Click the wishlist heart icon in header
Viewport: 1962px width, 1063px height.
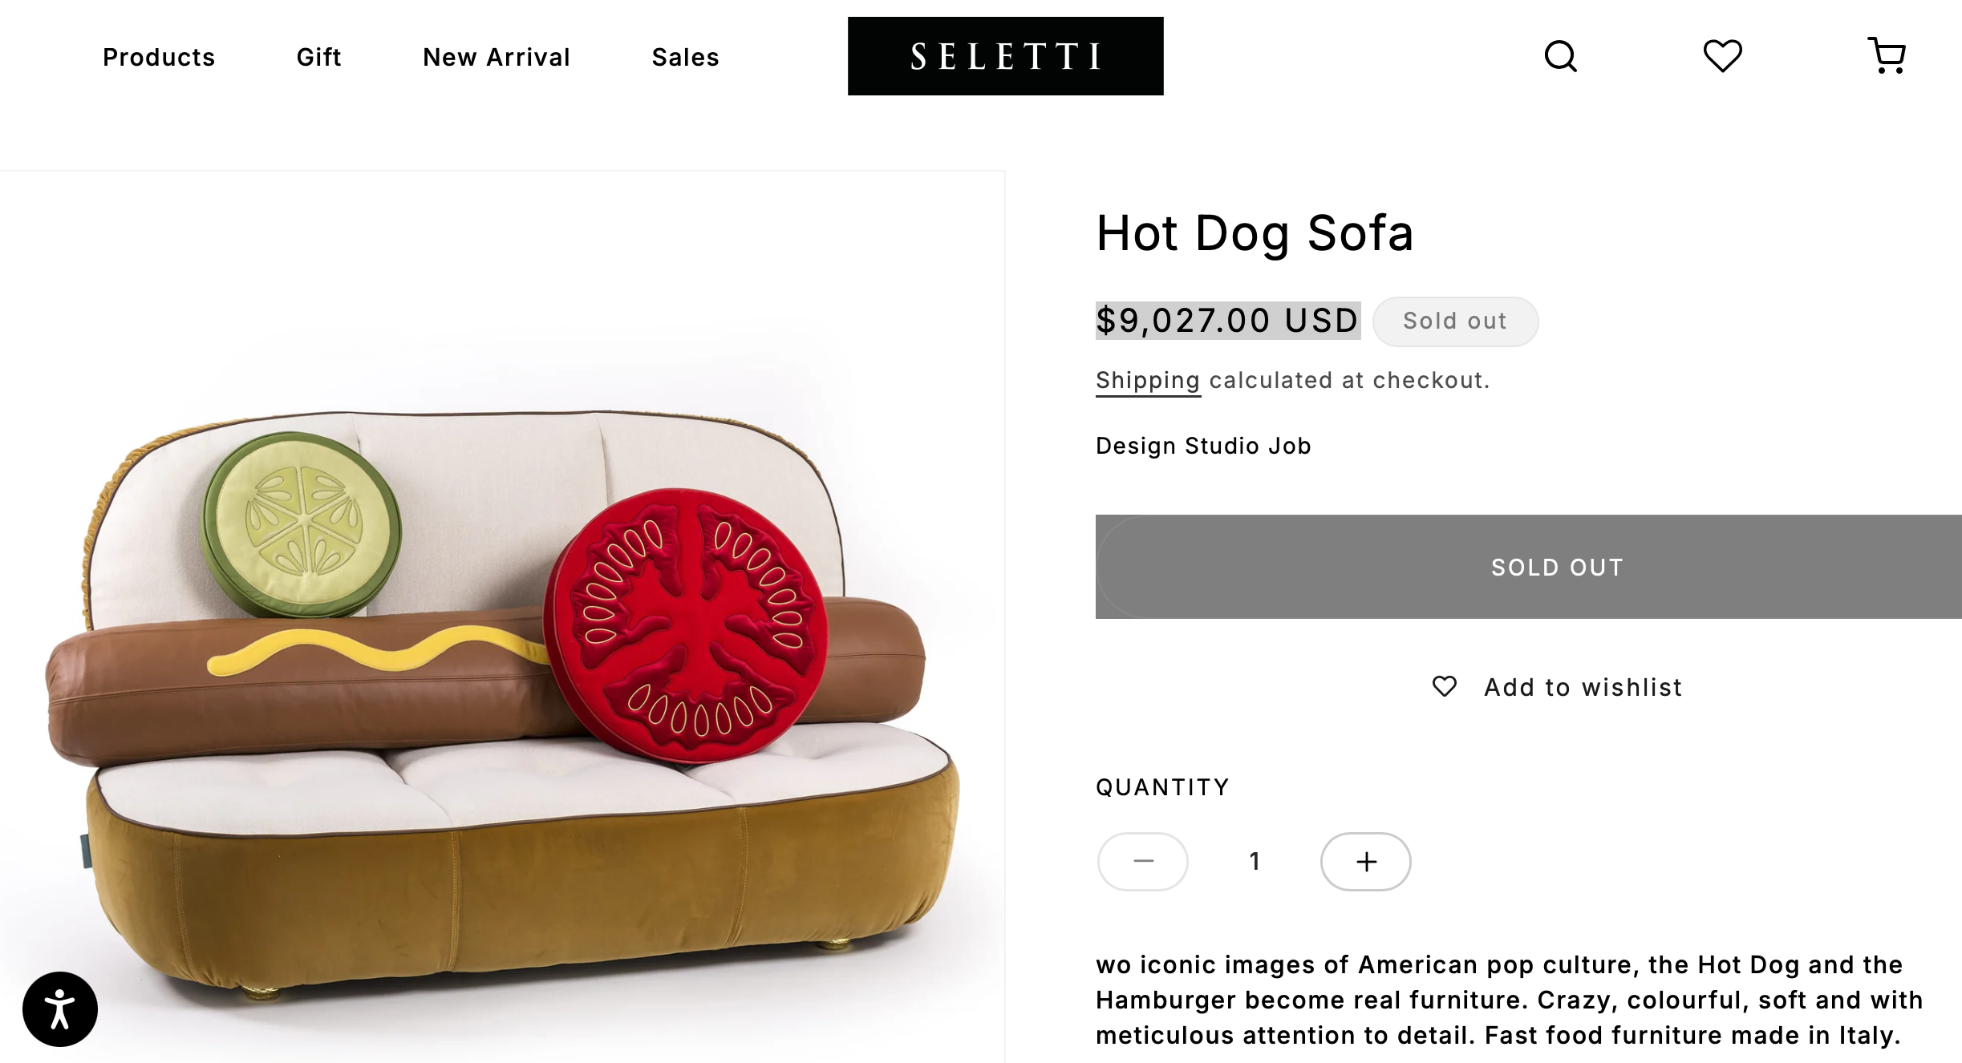tap(1724, 56)
